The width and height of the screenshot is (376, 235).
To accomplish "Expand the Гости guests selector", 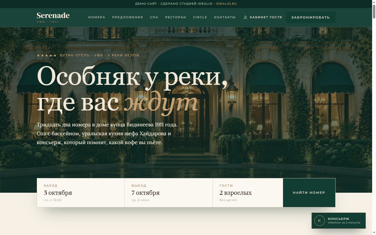I will point(248,193).
